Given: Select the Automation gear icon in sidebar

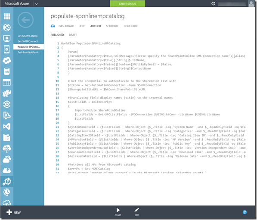Looking at the screenshot, I should click(x=7, y=182).
